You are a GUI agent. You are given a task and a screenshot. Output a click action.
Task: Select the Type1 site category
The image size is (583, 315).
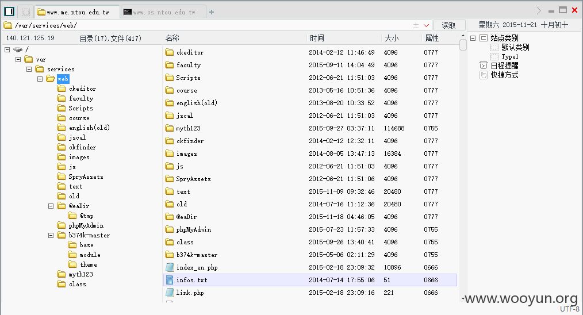pos(510,56)
